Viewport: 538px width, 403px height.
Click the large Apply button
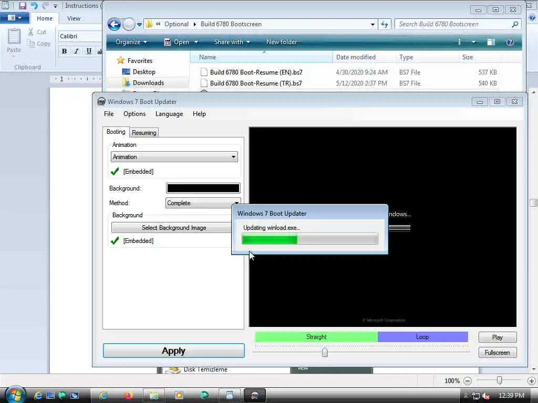tap(173, 351)
